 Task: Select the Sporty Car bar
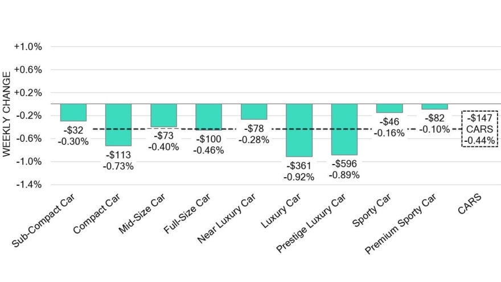click(x=389, y=108)
